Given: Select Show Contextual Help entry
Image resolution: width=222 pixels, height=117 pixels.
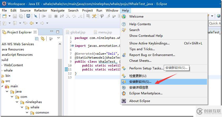Looking at the screenshot, I should pos(164,36).
